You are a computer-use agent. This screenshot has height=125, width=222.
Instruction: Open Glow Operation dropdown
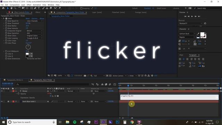point(34,33)
